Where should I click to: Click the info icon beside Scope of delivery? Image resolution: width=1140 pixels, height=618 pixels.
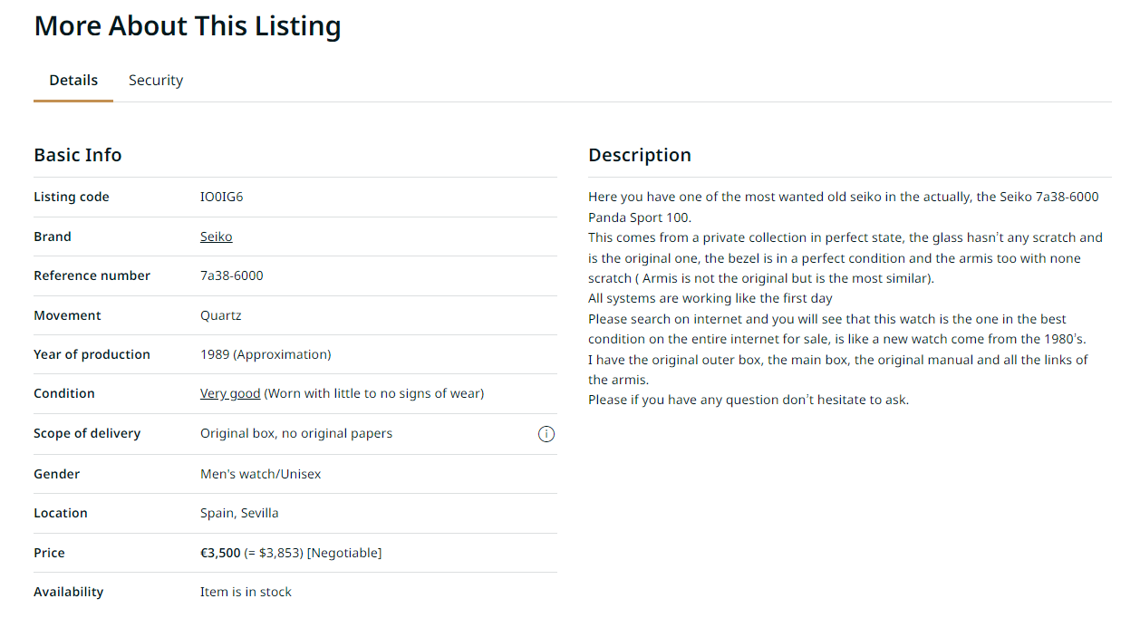click(546, 434)
